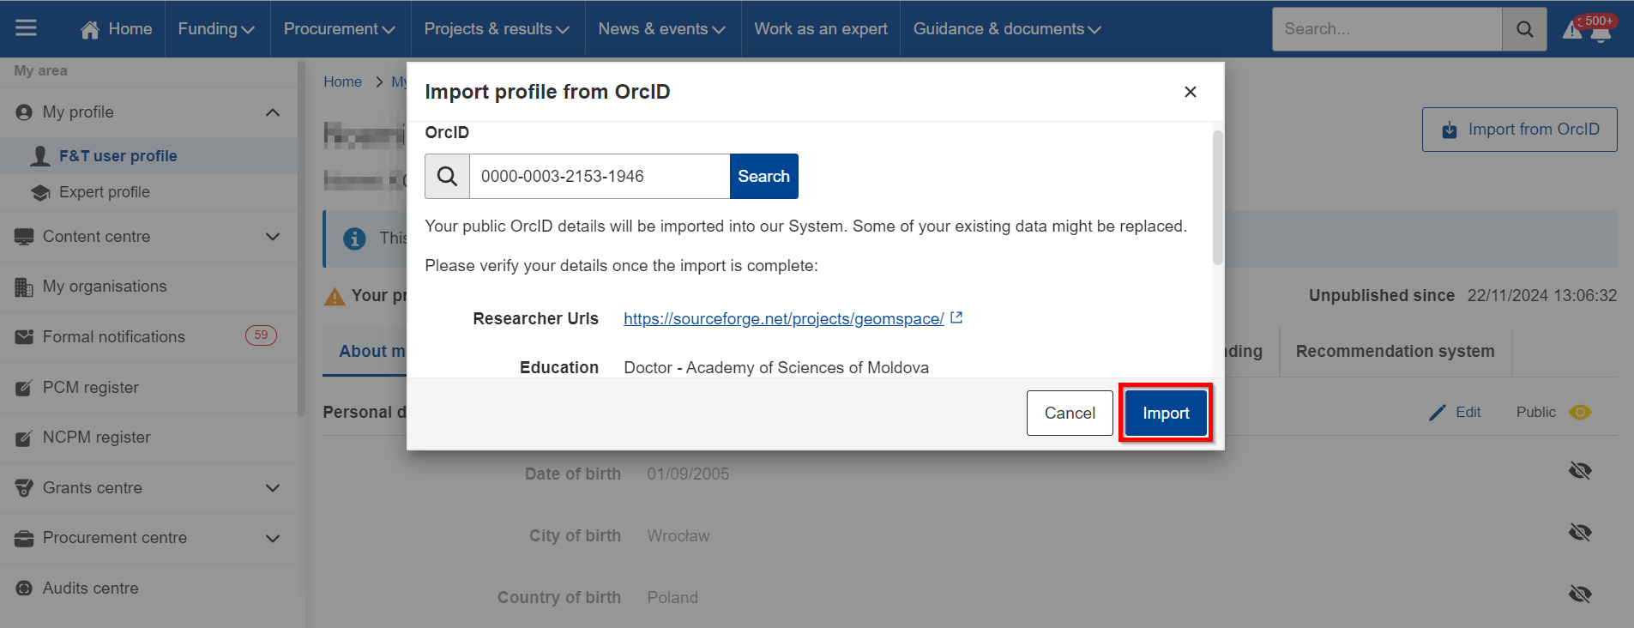The width and height of the screenshot is (1634, 628).
Task: Click the magnifier search button in header
Action: click(1524, 29)
